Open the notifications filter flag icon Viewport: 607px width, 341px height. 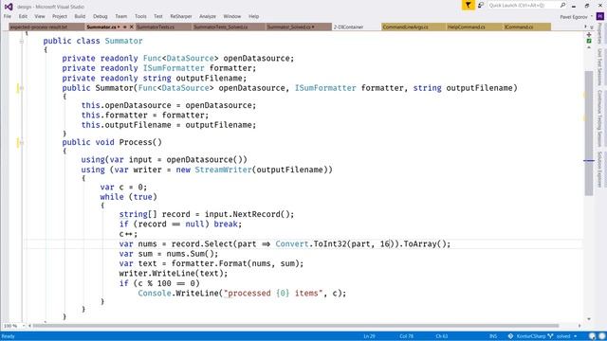point(469,6)
